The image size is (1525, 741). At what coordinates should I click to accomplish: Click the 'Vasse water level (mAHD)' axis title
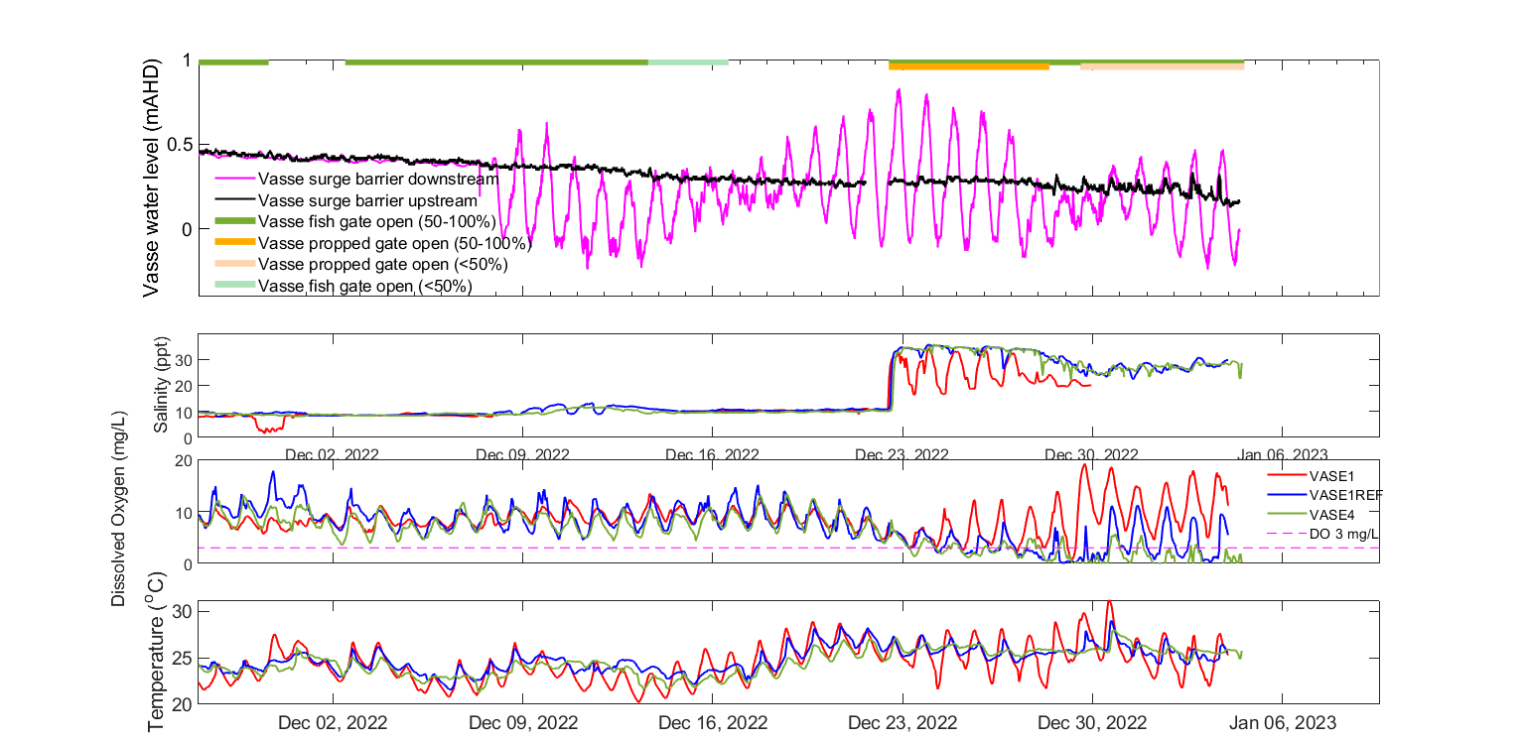(x=152, y=179)
